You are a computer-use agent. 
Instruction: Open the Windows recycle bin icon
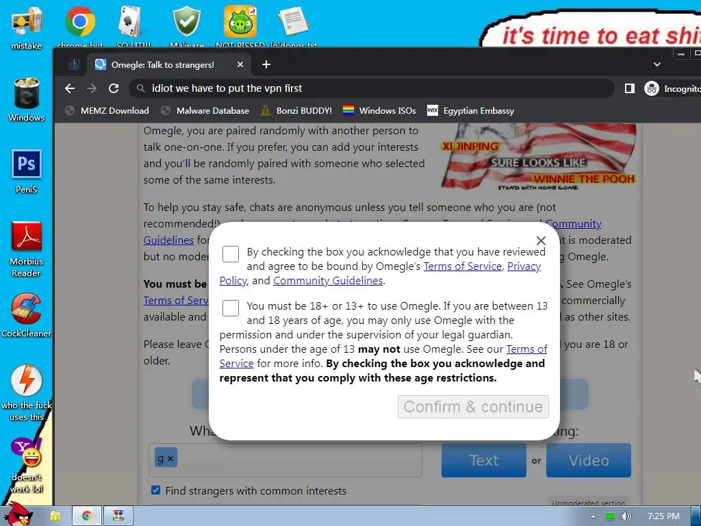[x=27, y=99]
